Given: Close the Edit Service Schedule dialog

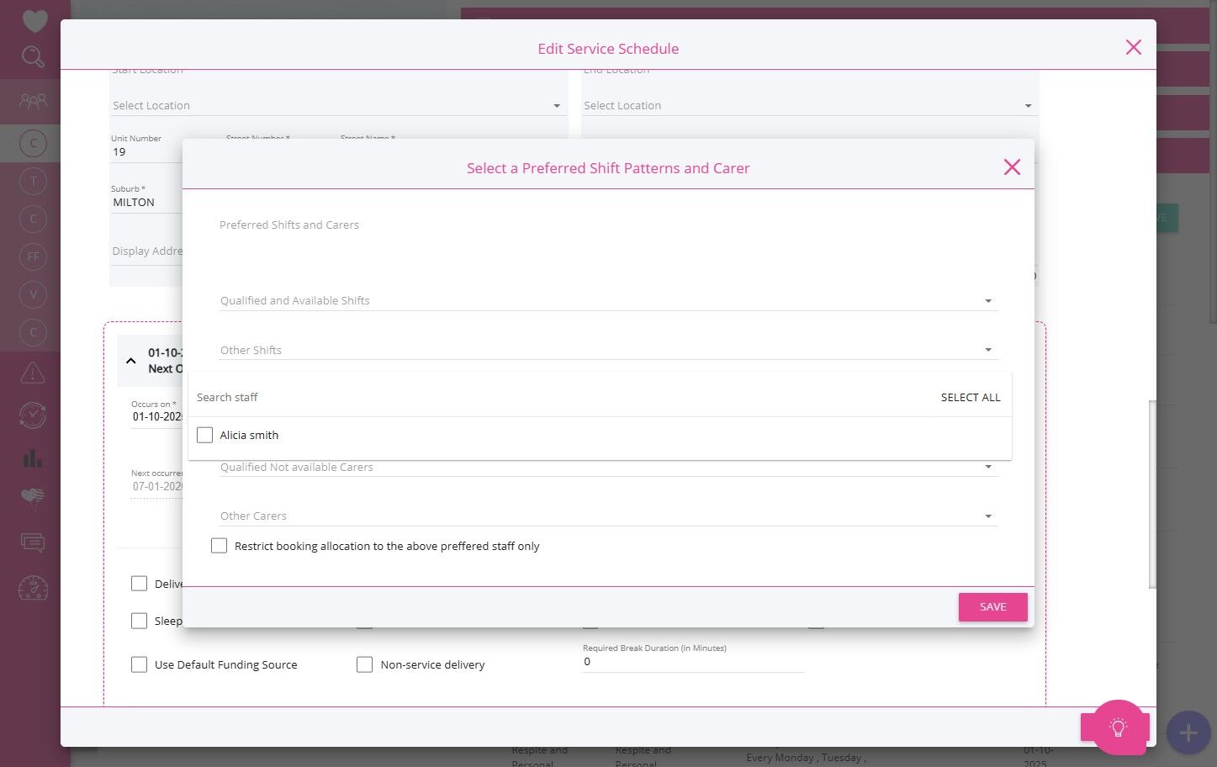Looking at the screenshot, I should coord(1134,47).
